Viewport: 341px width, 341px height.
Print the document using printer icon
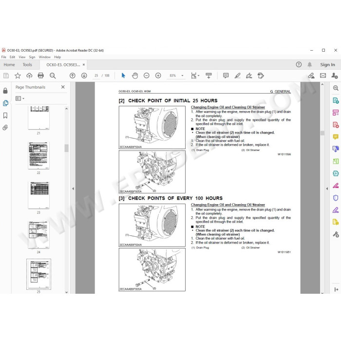[x=40, y=76]
